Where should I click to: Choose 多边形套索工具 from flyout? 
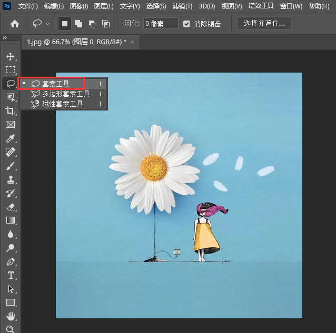65,94
